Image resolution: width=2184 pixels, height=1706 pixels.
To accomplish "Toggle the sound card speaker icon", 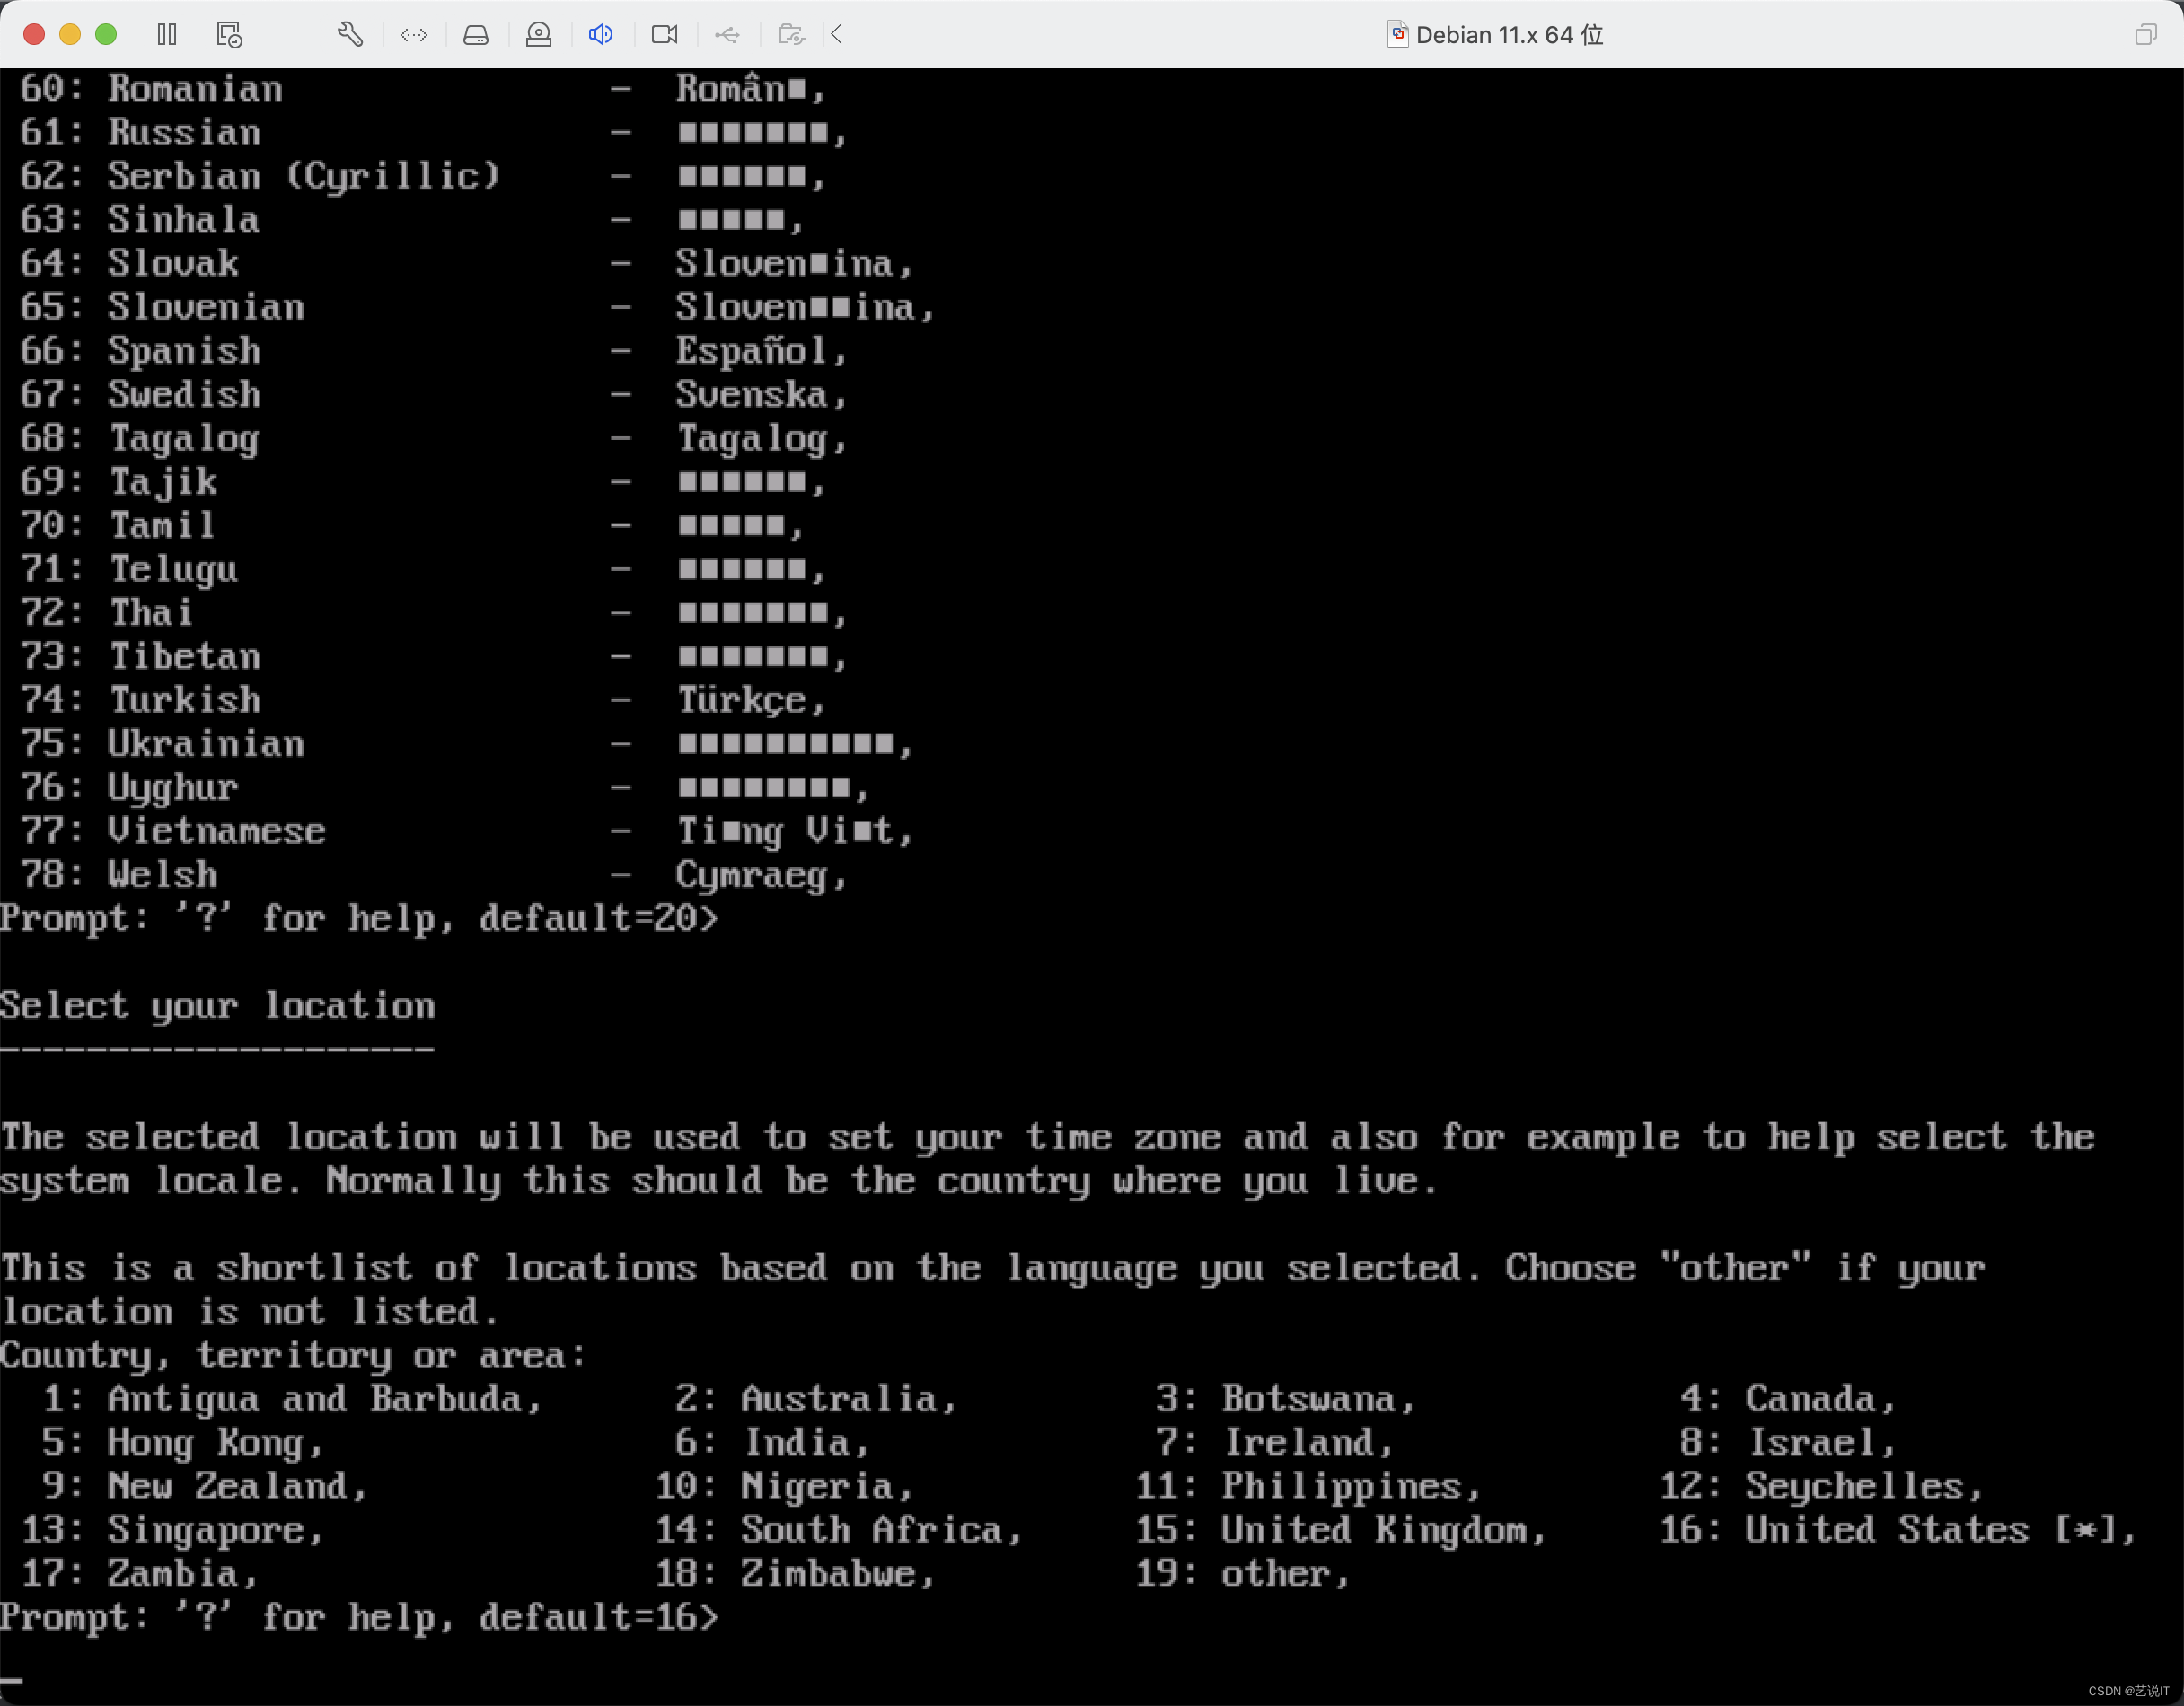I will [600, 35].
